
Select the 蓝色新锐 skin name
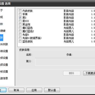[27, 41]
